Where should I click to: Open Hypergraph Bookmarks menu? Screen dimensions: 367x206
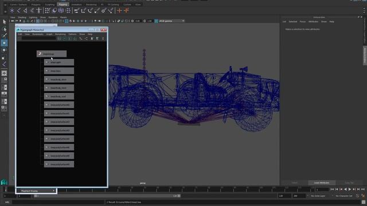click(38, 34)
